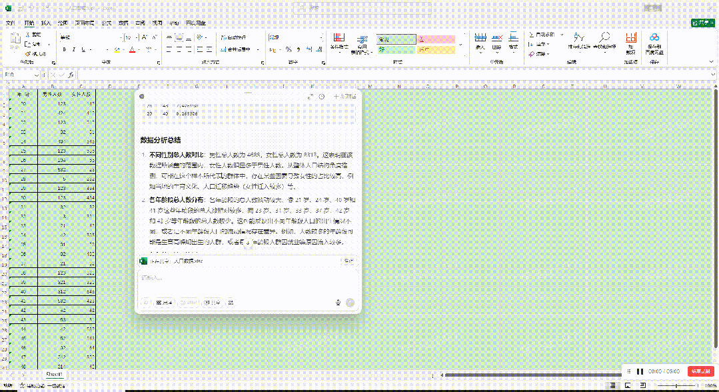Viewport: 719px width, 392px height.
Task: Click the comma style icon
Action: coord(299,49)
